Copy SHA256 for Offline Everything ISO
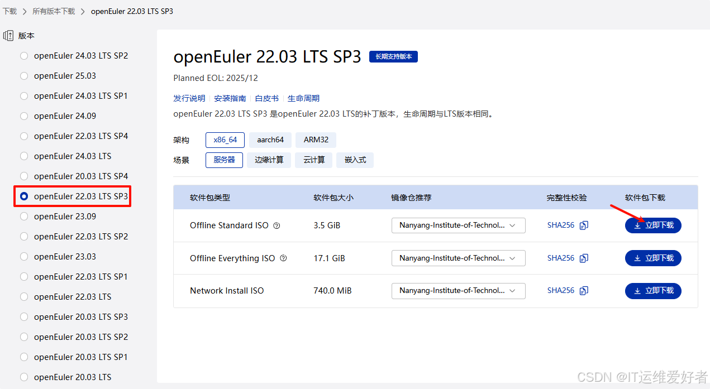The height and width of the screenshot is (389, 710). tap(584, 258)
